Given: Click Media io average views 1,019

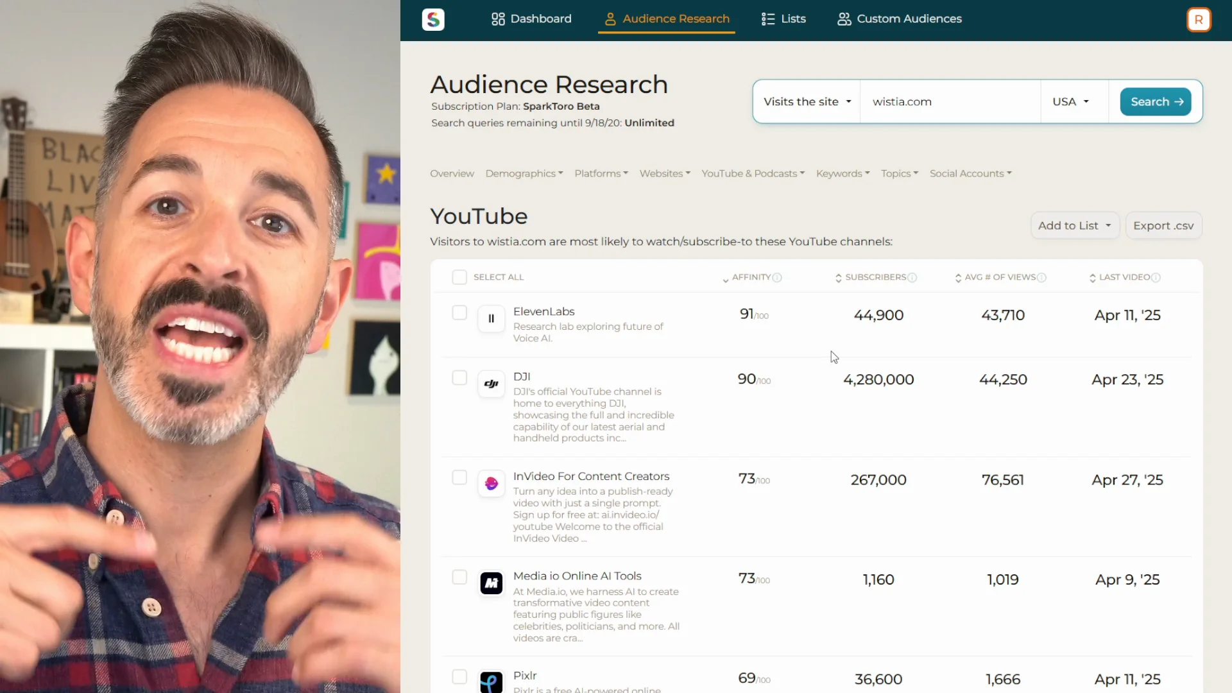Looking at the screenshot, I should (x=1003, y=579).
